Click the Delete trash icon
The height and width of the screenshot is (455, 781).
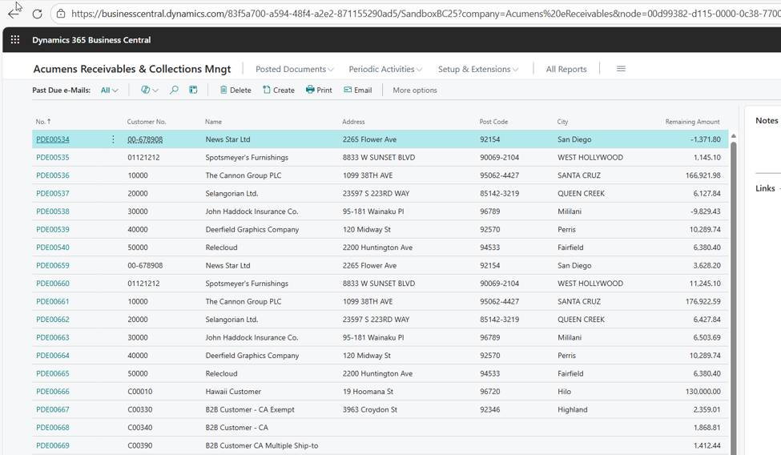[223, 90]
